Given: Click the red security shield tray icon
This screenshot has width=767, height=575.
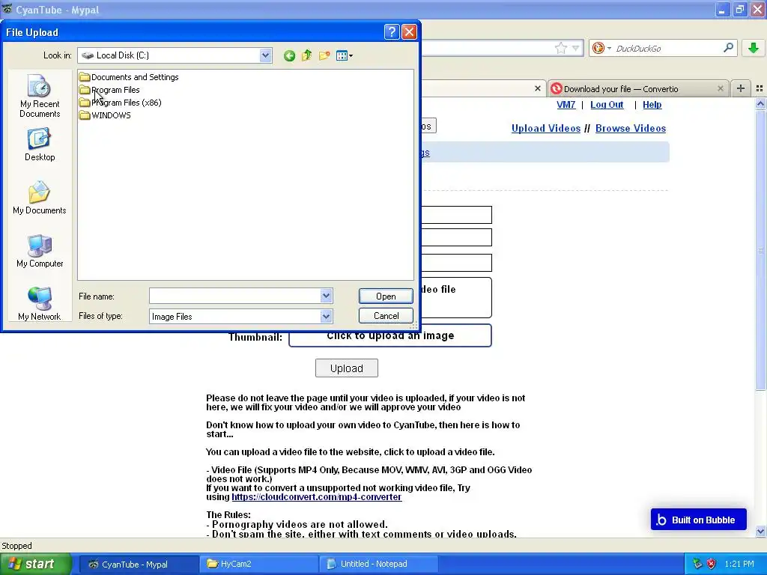Looking at the screenshot, I should pos(712,564).
